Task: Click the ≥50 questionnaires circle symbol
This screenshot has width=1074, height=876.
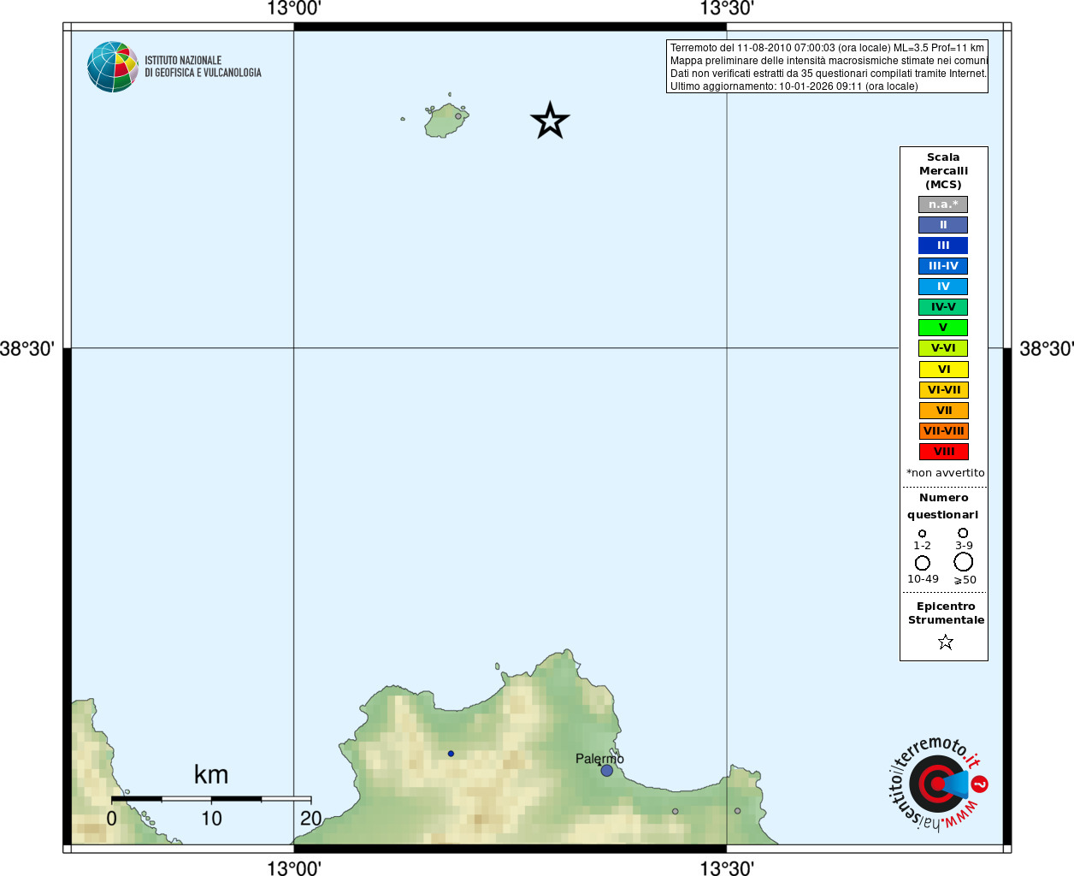Action: [964, 561]
